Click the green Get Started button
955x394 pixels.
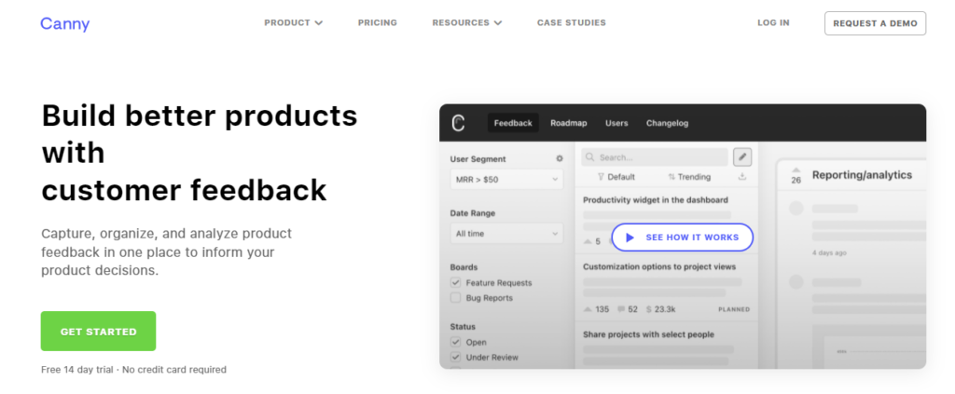[98, 332]
